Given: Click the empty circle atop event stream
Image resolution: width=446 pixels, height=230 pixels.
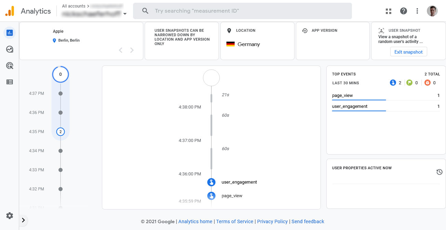Looking at the screenshot, I should [x=211, y=78].
